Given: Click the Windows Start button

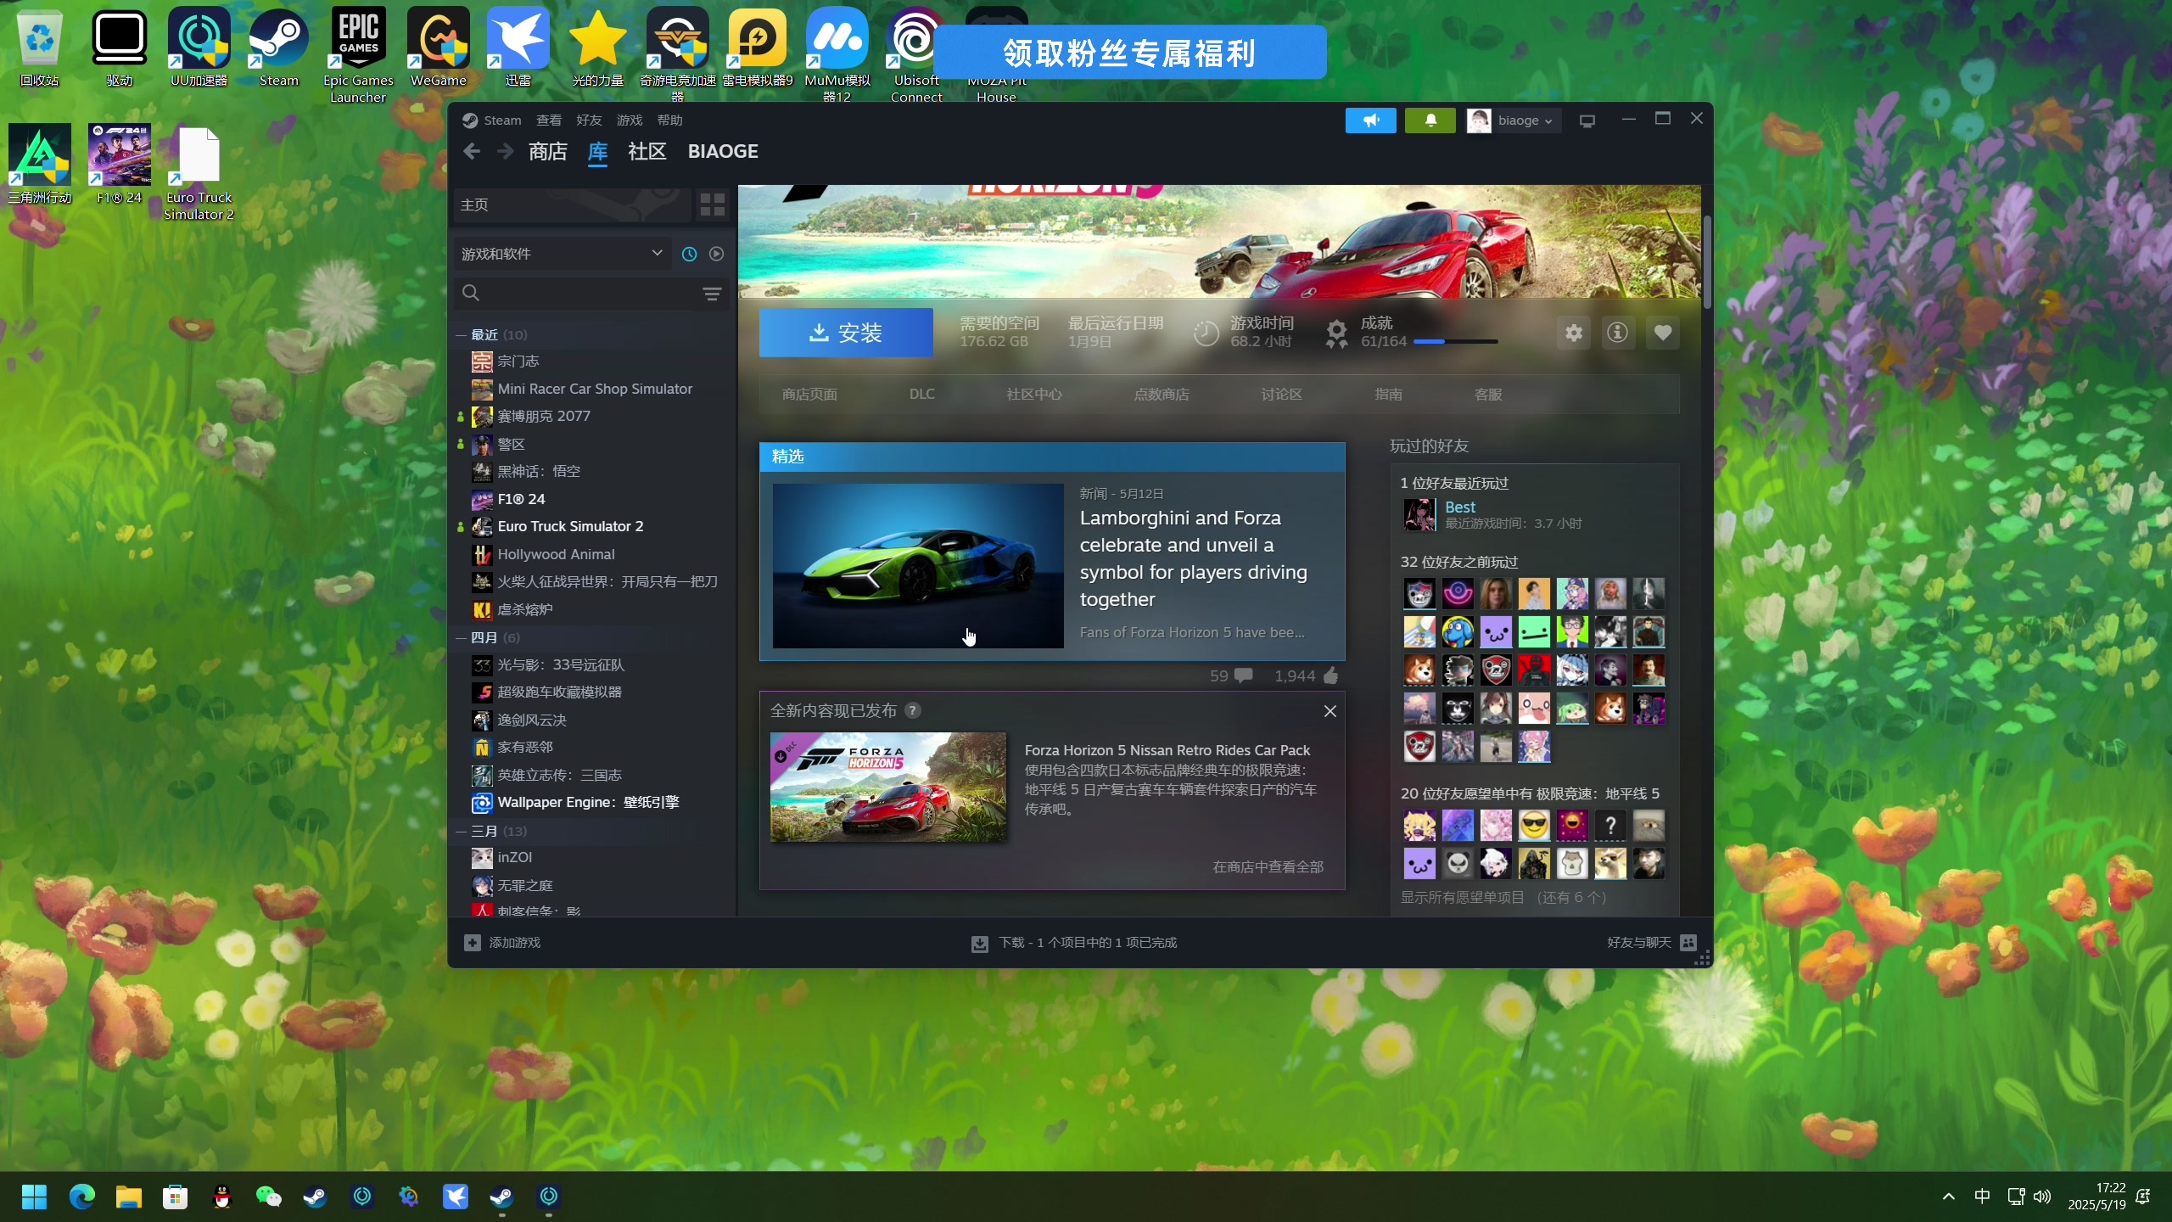Looking at the screenshot, I should (x=34, y=1197).
